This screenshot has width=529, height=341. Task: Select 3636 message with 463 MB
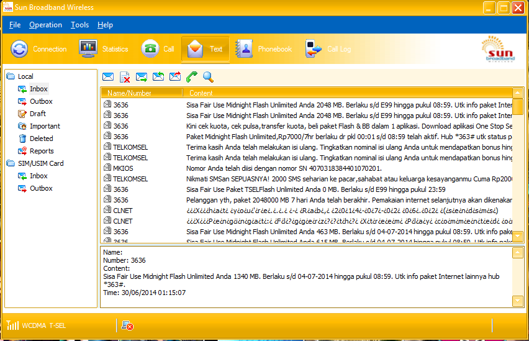tap(307, 232)
